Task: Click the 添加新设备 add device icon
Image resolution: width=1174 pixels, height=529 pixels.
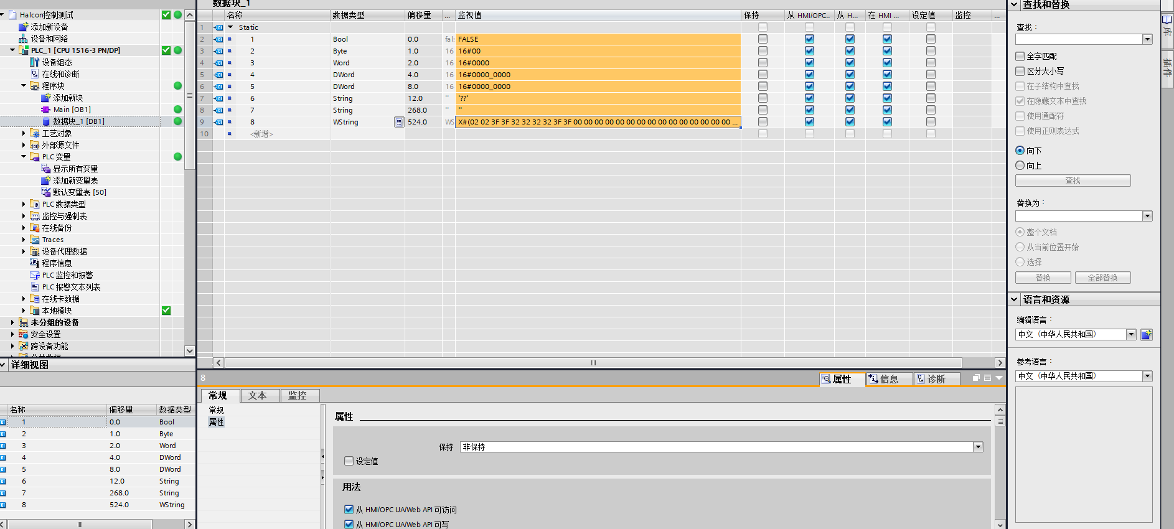Action: click(24, 27)
